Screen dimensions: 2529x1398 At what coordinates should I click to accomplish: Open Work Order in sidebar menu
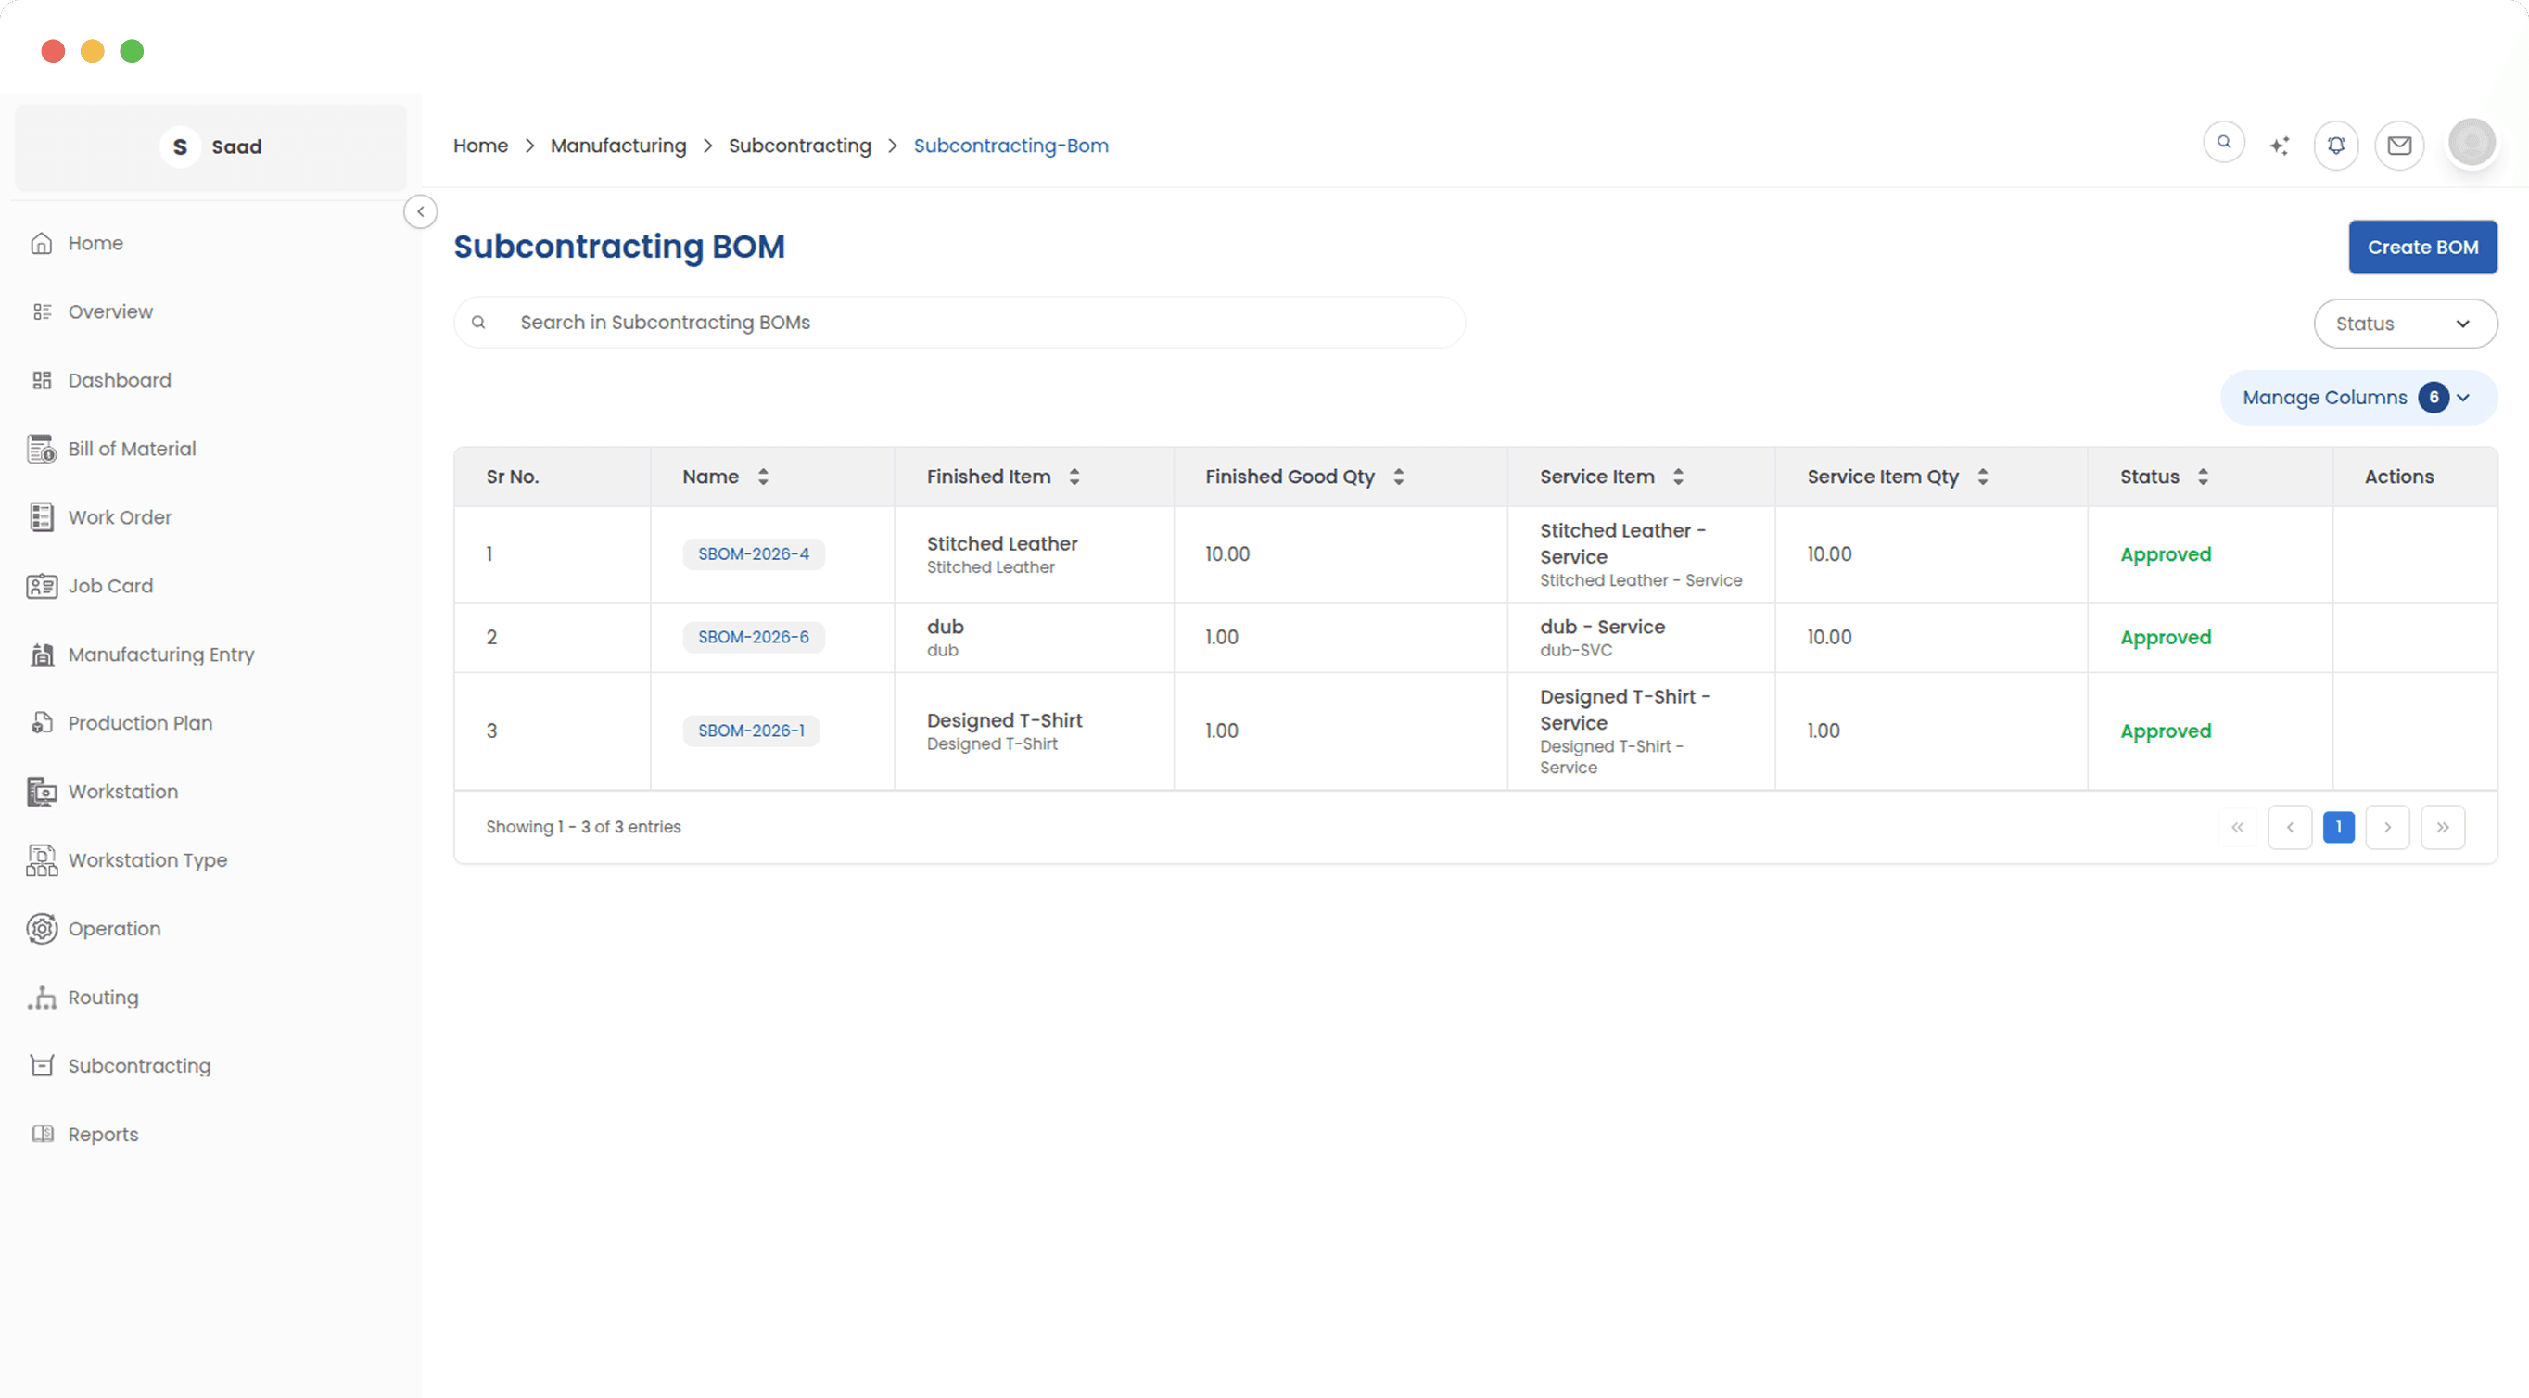[x=119, y=517]
